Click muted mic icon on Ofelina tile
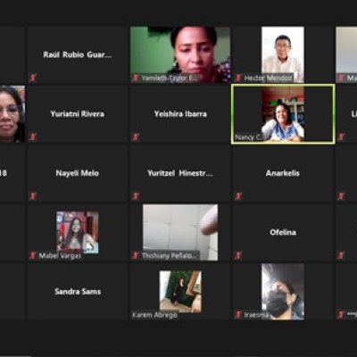Viewport: 357px width, 357px height. pyautogui.click(x=238, y=255)
